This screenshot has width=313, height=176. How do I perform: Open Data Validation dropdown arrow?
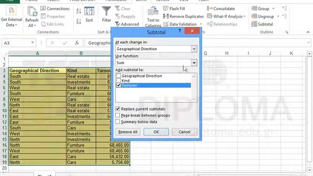[x=201, y=24]
